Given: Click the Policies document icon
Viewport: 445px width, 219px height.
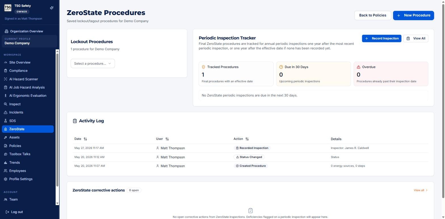Looking at the screenshot, I should (5, 146).
